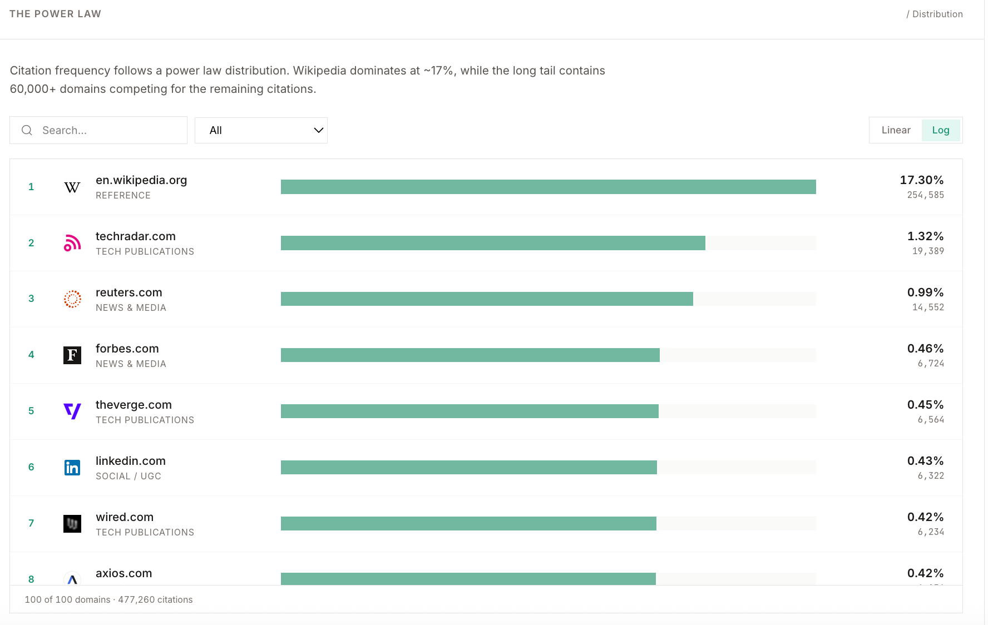Click the Reuters orange dotted circle icon
Viewport: 988px width, 625px height.
pos(72,299)
